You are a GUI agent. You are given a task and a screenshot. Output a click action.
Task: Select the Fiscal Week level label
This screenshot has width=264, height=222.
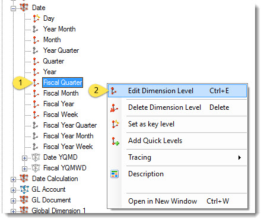(61, 115)
